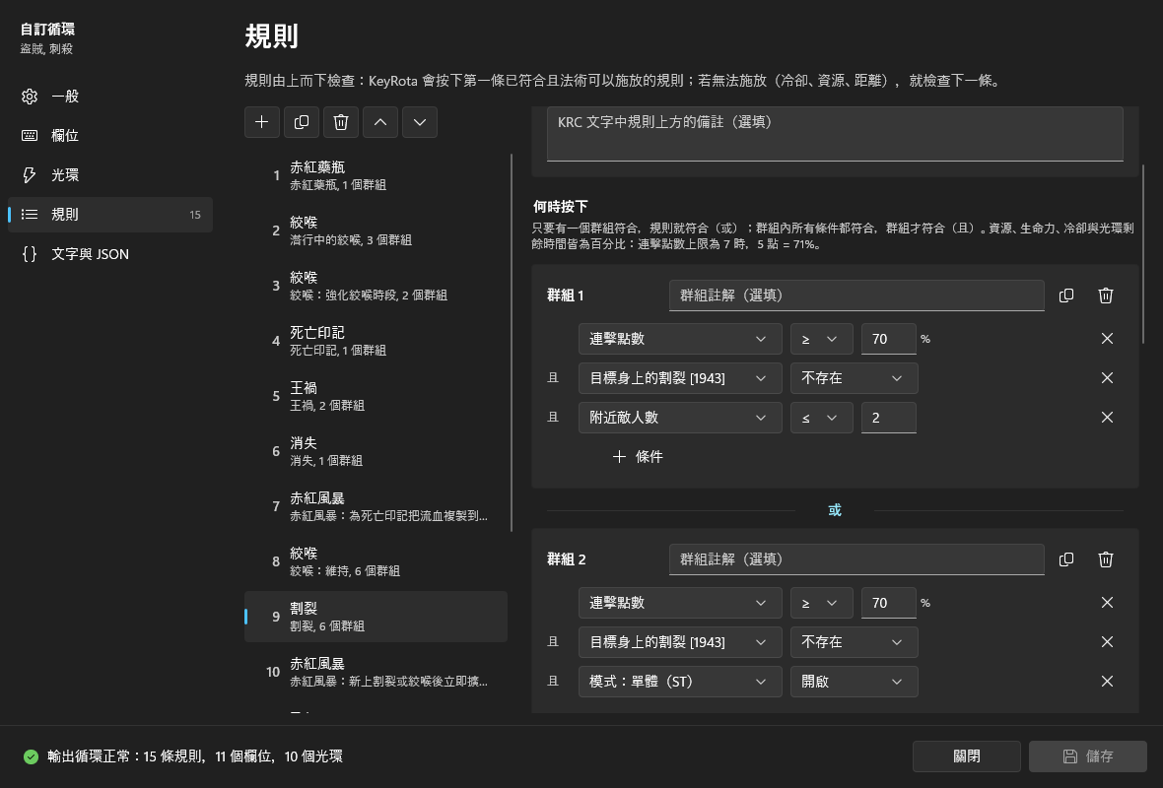Open 群組 1 不存在 state dropdown
Image resolution: width=1163 pixels, height=788 pixels.
pyautogui.click(x=854, y=378)
